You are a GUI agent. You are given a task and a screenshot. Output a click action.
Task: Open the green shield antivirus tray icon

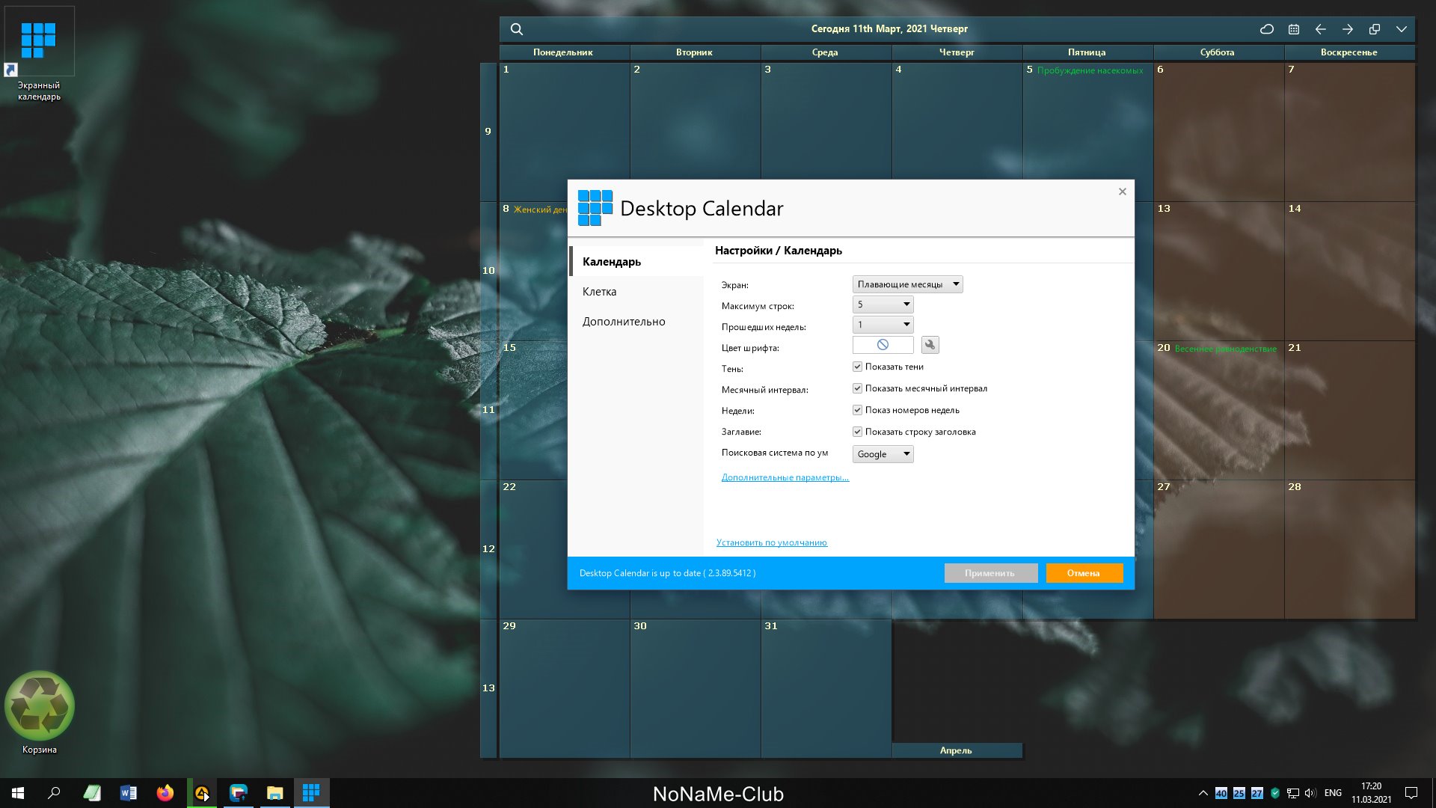pos(1275,793)
